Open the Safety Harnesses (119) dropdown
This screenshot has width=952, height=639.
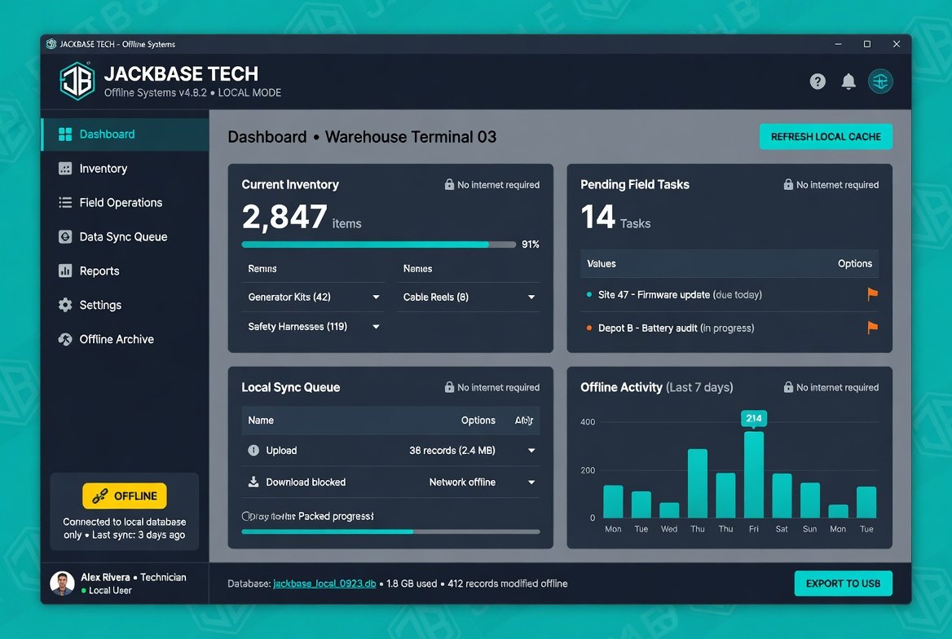(x=376, y=327)
